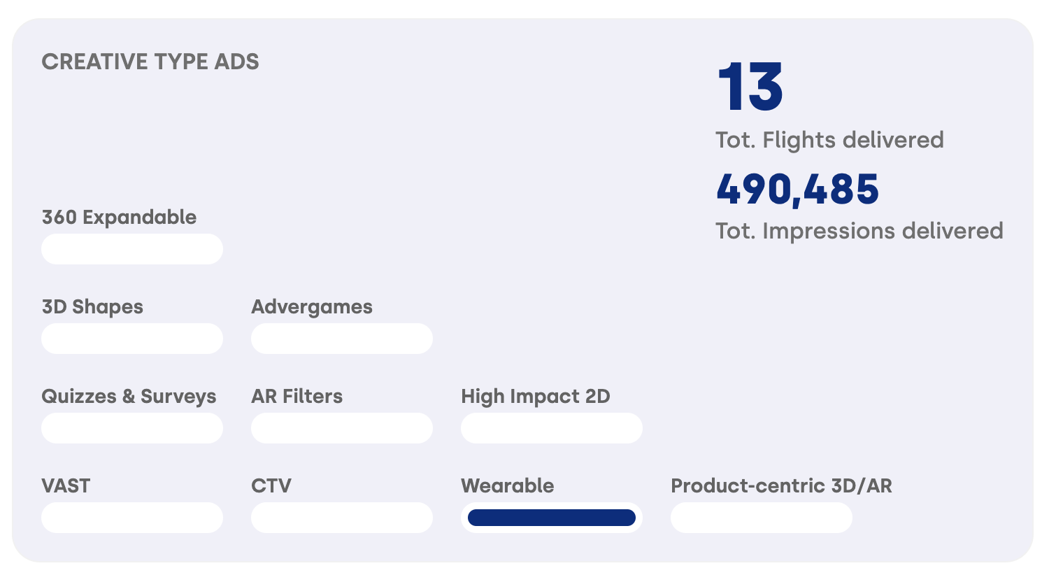Click the Quizzes & Surveys progress bar
Viewport: 1049px width, 575px height.
click(x=132, y=428)
